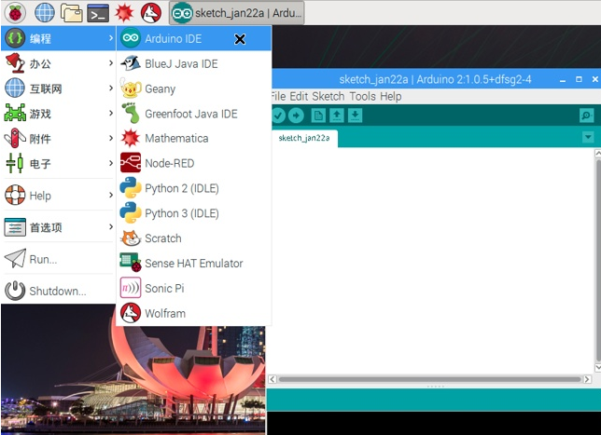Open Wolfram from the taskbar

pyautogui.click(x=150, y=13)
